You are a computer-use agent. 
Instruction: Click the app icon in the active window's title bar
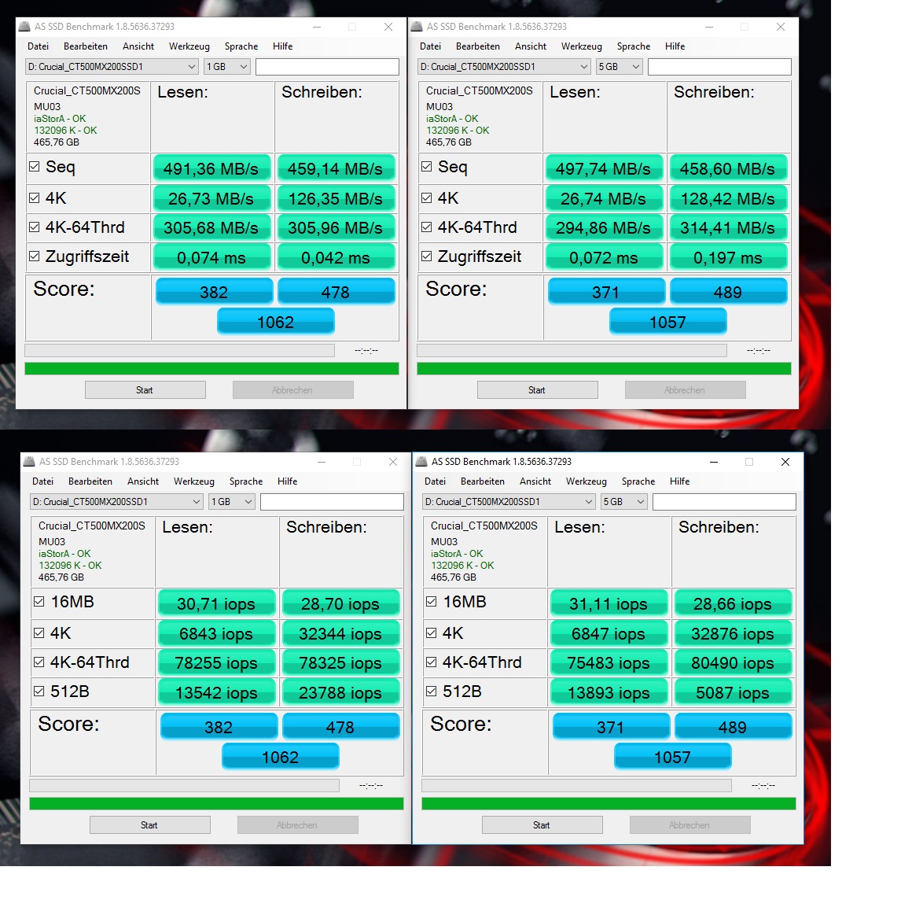click(421, 462)
